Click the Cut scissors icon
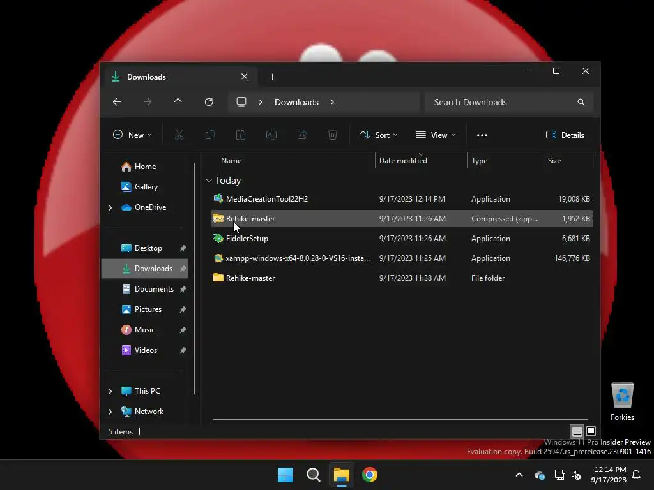The height and width of the screenshot is (490, 654). click(x=179, y=135)
